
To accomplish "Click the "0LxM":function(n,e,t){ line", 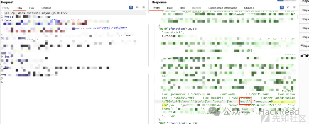I will 178,29.
